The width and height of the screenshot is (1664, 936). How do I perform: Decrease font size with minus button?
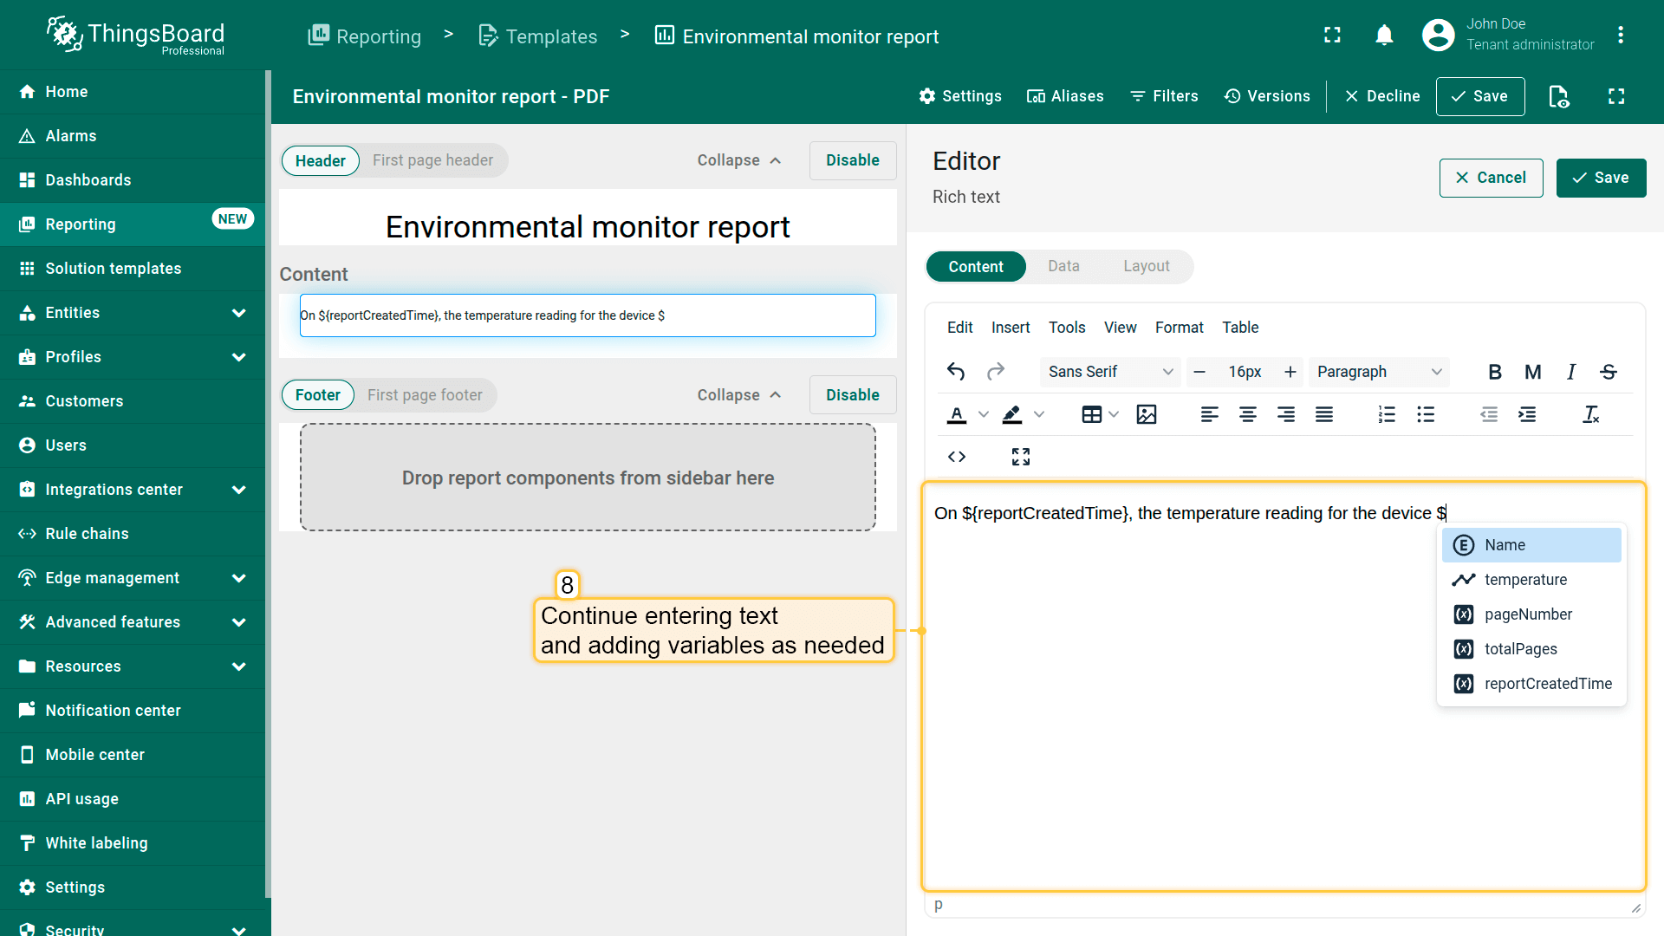1199,372
